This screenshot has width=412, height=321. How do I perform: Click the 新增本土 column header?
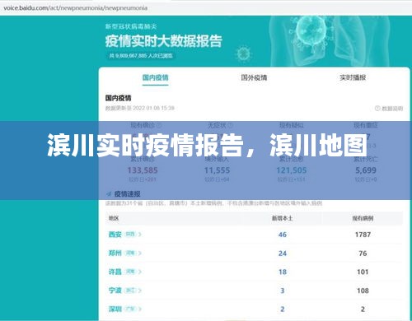click(x=282, y=218)
